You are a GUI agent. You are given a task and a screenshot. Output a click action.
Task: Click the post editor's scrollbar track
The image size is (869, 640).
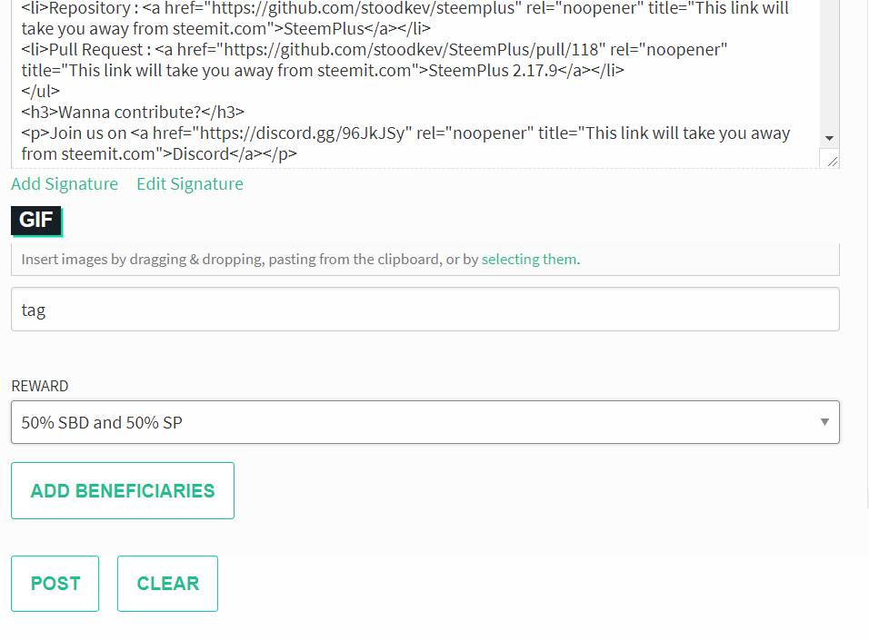click(829, 66)
